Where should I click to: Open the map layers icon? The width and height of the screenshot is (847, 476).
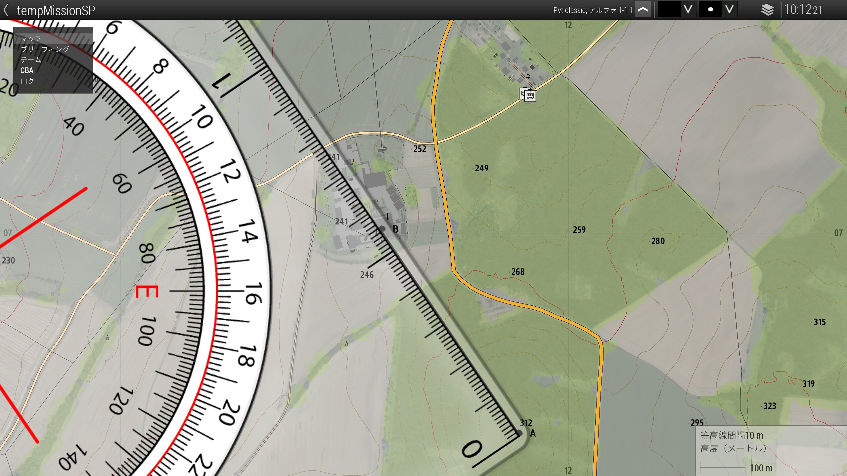tap(767, 10)
